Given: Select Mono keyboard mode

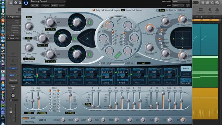Looking at the screenshot, I should (x=103, y=10).
